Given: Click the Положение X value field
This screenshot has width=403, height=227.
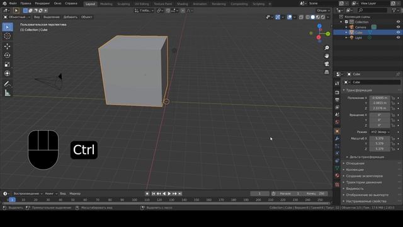Looking at the screenshot, I should click(380, 98).
